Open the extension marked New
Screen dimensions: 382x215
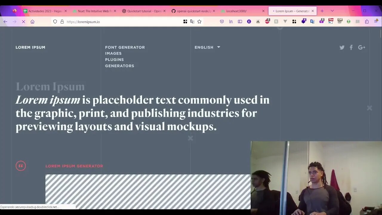(331, 21)
